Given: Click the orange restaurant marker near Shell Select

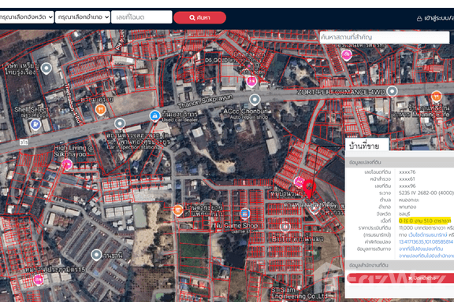Looking at the screenshot, I should 100,110.
